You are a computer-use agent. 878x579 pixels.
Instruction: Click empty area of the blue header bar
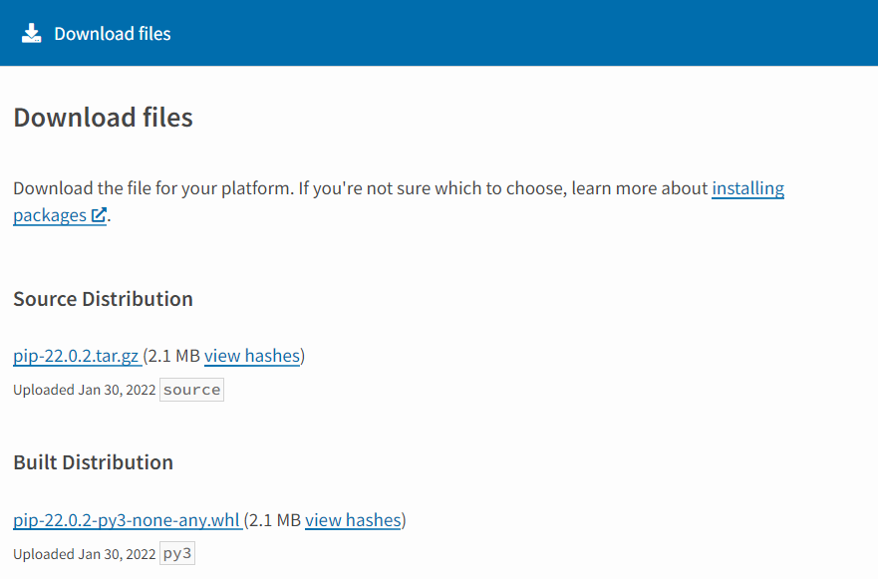point(548,34)
